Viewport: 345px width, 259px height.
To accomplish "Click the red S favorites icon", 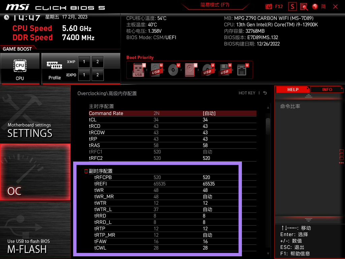I will click(292, 7).
